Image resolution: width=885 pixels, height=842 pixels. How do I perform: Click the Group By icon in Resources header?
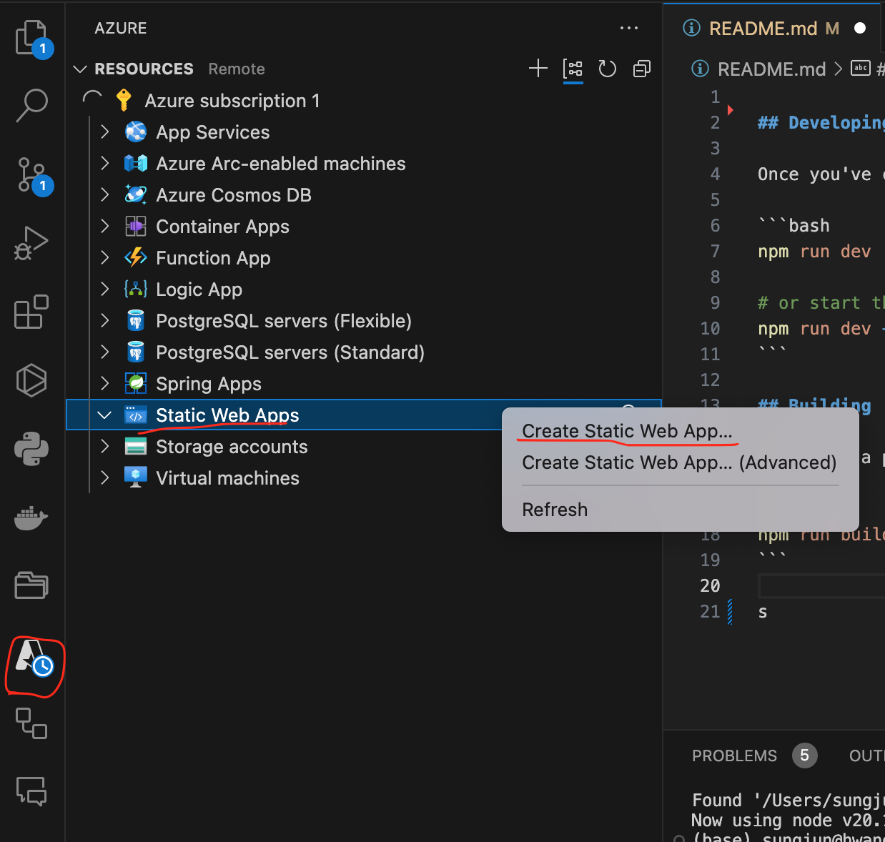tap(573, 69)
